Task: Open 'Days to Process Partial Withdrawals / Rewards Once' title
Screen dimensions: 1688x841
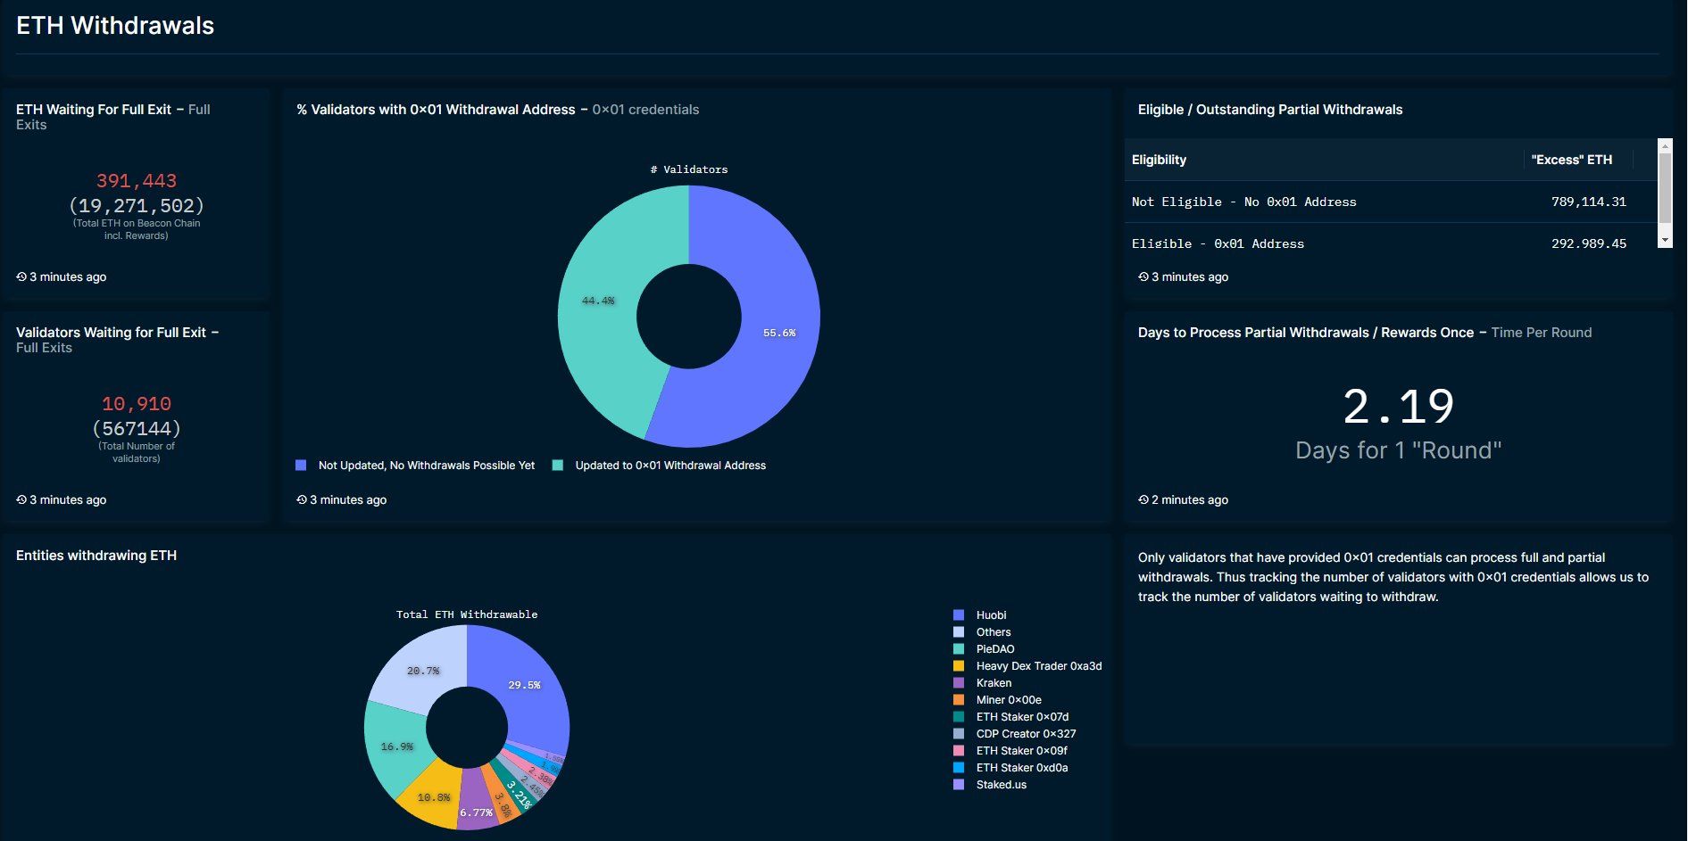Action: pyautogui.click(x=1306, y=333)
